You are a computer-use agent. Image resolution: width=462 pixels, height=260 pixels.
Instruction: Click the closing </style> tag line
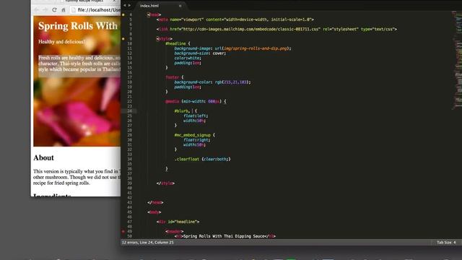click(165, 183)
